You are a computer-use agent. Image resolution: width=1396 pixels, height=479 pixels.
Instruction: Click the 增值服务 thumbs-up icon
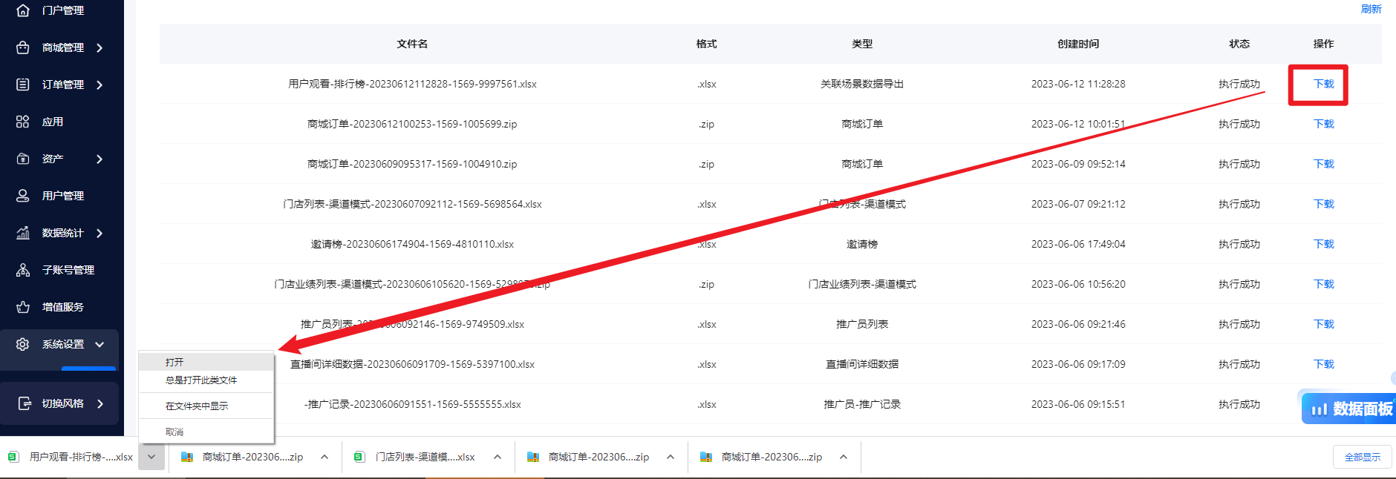click(x=23, y=307)
